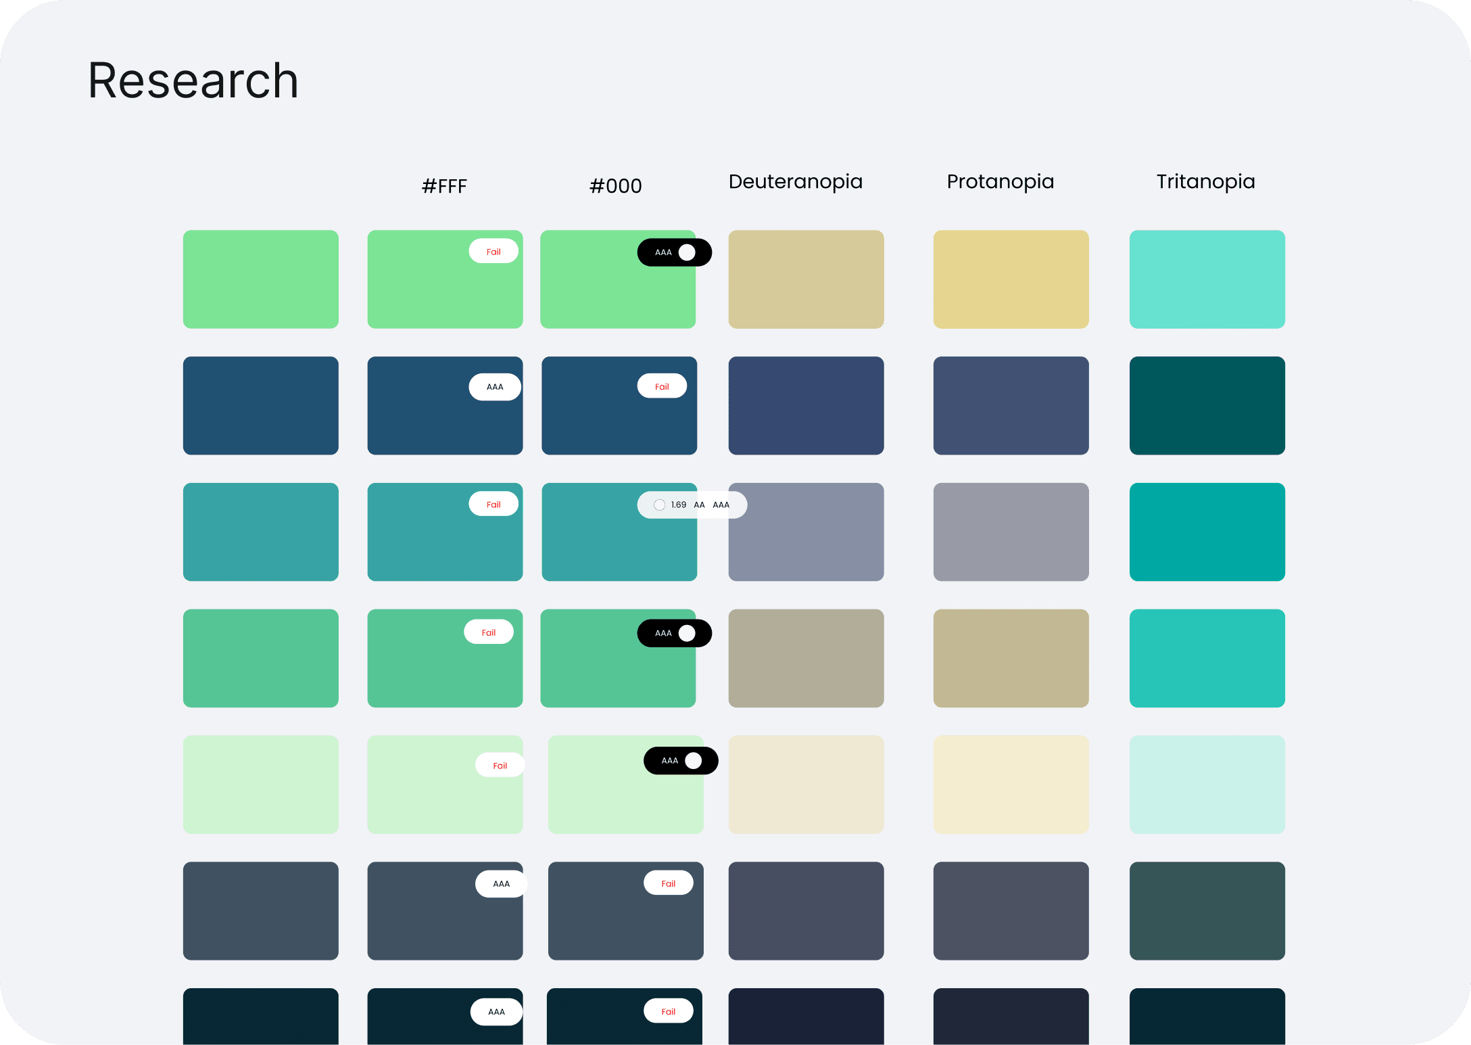Click the Research page title
This screenshot has height=1045, width=1471.
click(193, 80)
